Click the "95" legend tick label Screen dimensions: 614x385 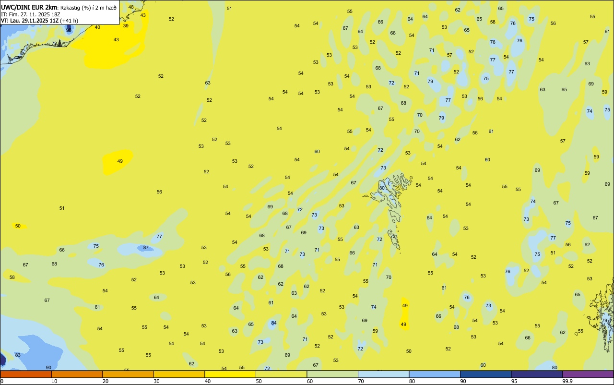(514, 381)
